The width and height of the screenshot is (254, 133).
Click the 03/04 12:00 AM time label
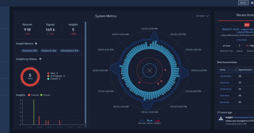149,112
